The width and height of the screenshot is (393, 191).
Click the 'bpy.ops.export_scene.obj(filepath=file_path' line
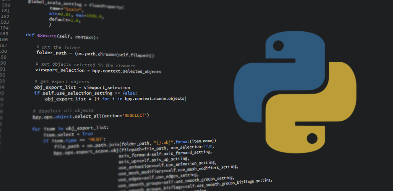pyautogui.click(x=133, y=150)
